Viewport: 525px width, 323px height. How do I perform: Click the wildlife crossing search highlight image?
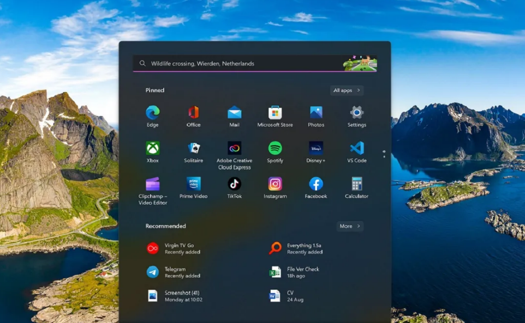click(360, 63)
